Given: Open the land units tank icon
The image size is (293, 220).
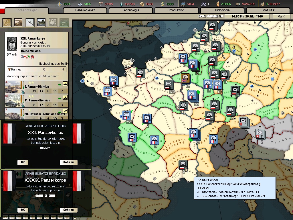Looking at the screenshot, I should pos(18,22).
